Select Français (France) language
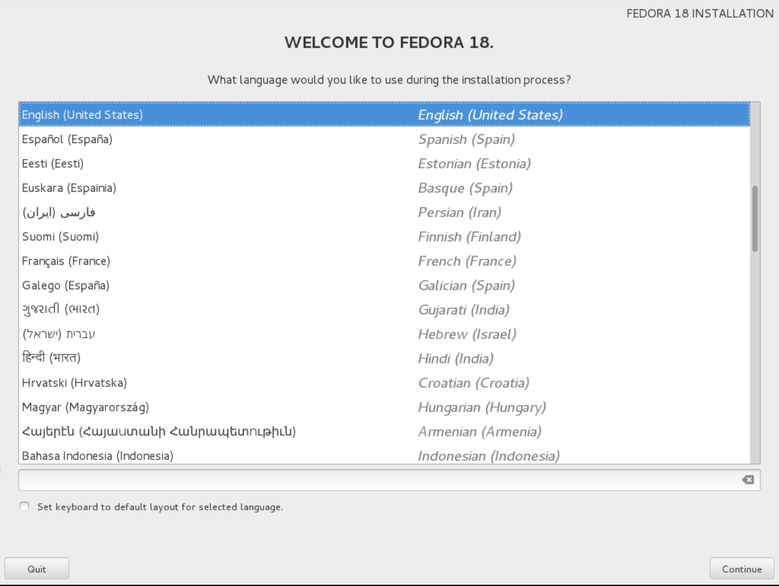 385,261
